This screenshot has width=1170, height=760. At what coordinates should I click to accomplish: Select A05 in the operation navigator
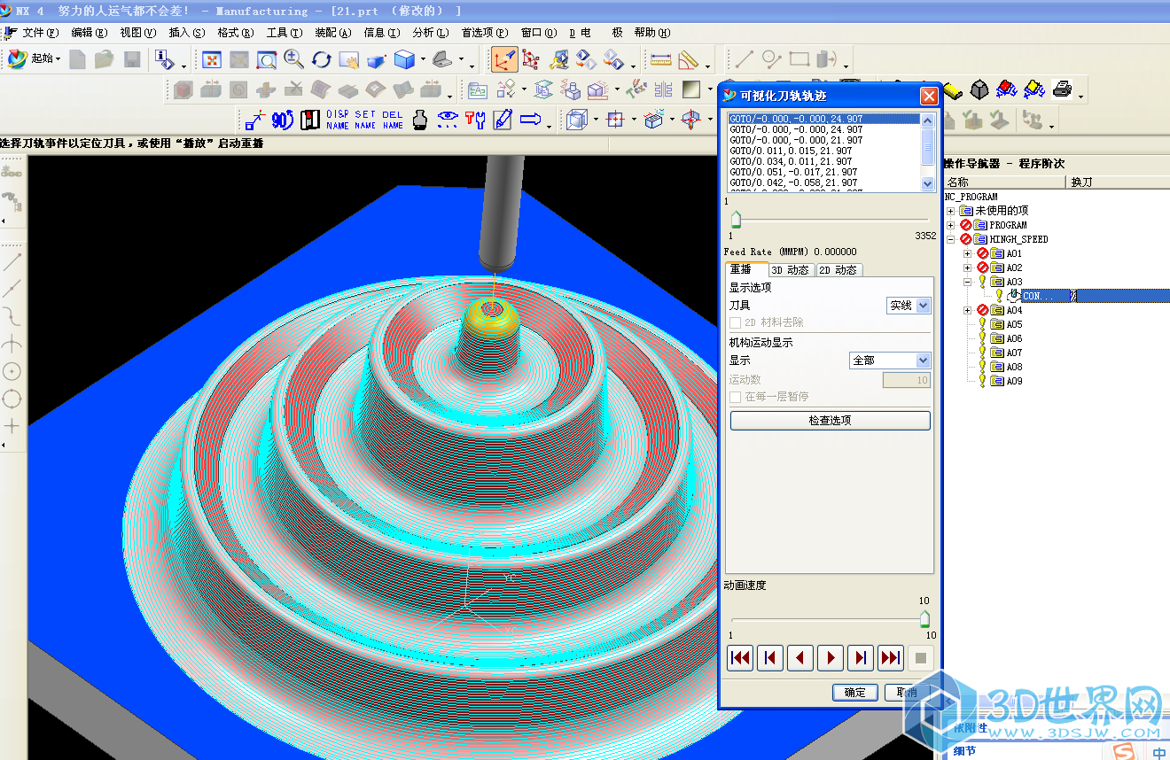1014,324
